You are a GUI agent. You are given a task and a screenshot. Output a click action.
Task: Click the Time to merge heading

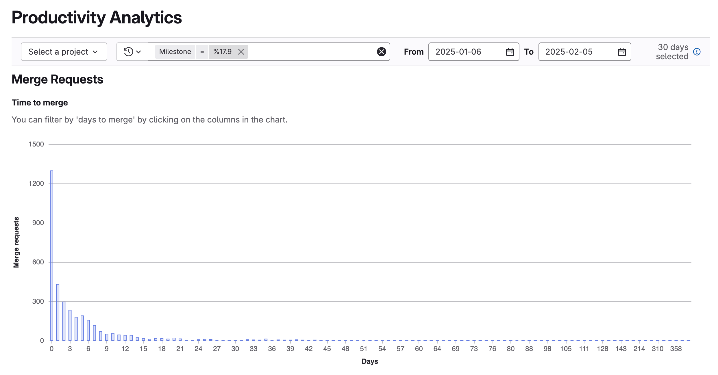[x=40, y=102]
